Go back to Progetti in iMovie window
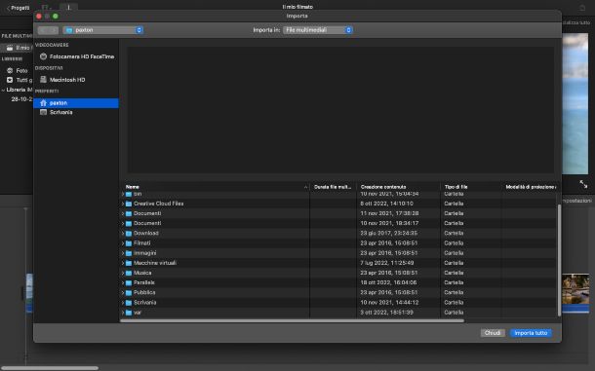The width and height of the screenshot is (595, 371). 18,8
